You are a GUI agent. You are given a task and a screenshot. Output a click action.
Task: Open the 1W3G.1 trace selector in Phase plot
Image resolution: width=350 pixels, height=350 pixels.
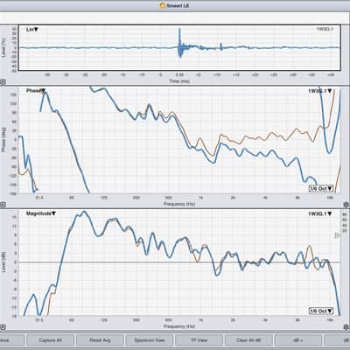(320, 91)
